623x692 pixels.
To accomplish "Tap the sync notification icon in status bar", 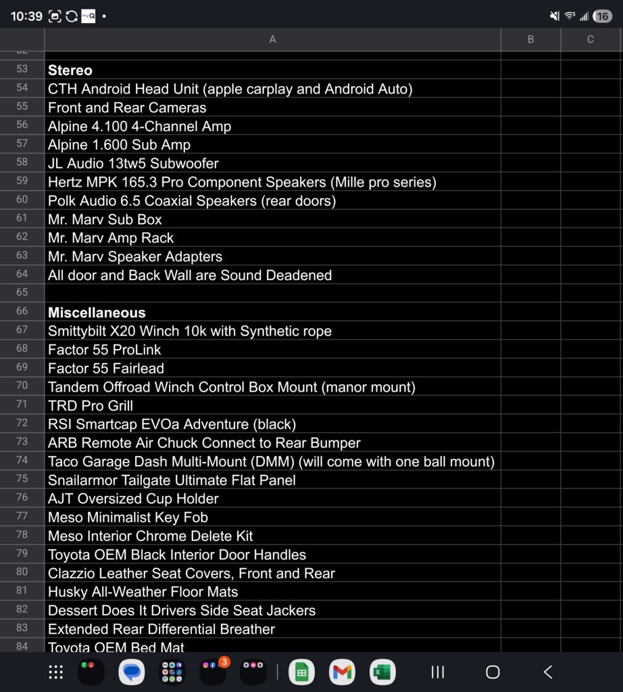I will tap(72, 16).
